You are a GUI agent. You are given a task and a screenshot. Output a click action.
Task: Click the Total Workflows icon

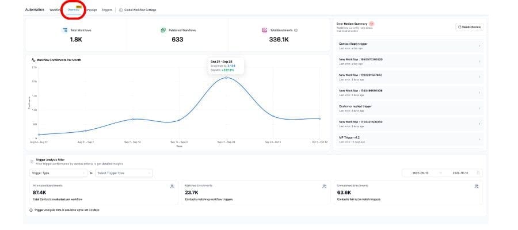[x=65, y=30]
